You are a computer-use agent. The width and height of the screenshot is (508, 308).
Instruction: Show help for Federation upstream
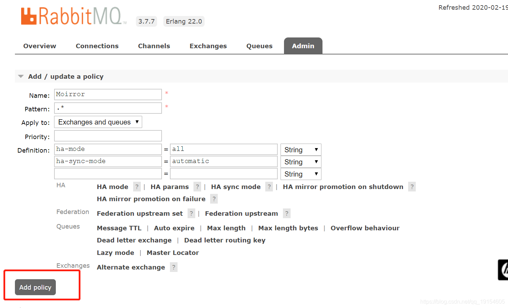point(286,214)
